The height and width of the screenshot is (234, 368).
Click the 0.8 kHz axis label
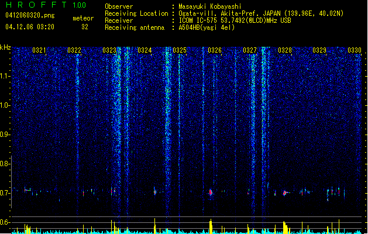pyautogui.click(x=5, y=164)
